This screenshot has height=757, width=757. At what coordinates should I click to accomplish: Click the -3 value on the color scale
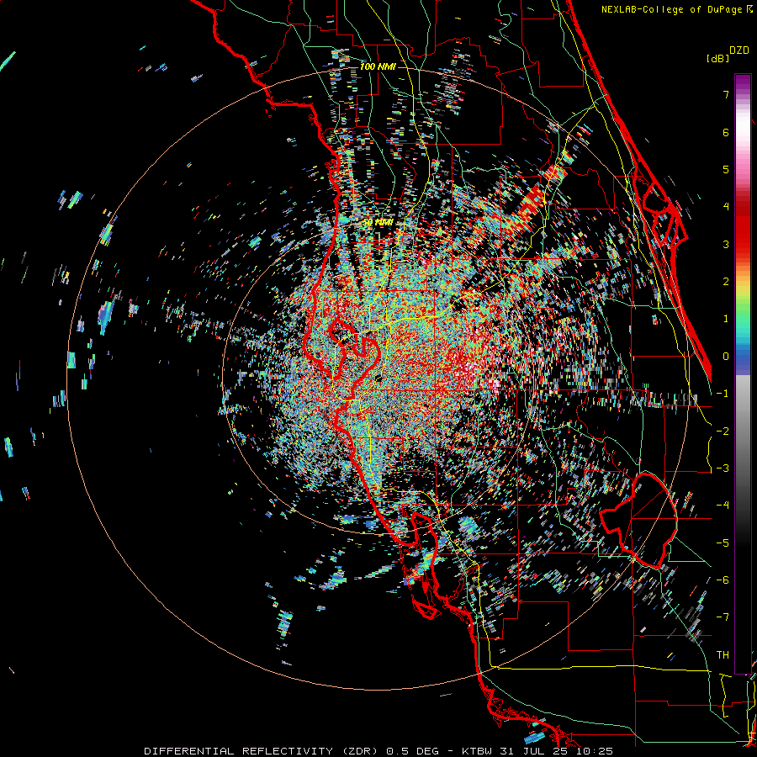tap(723, 468)
